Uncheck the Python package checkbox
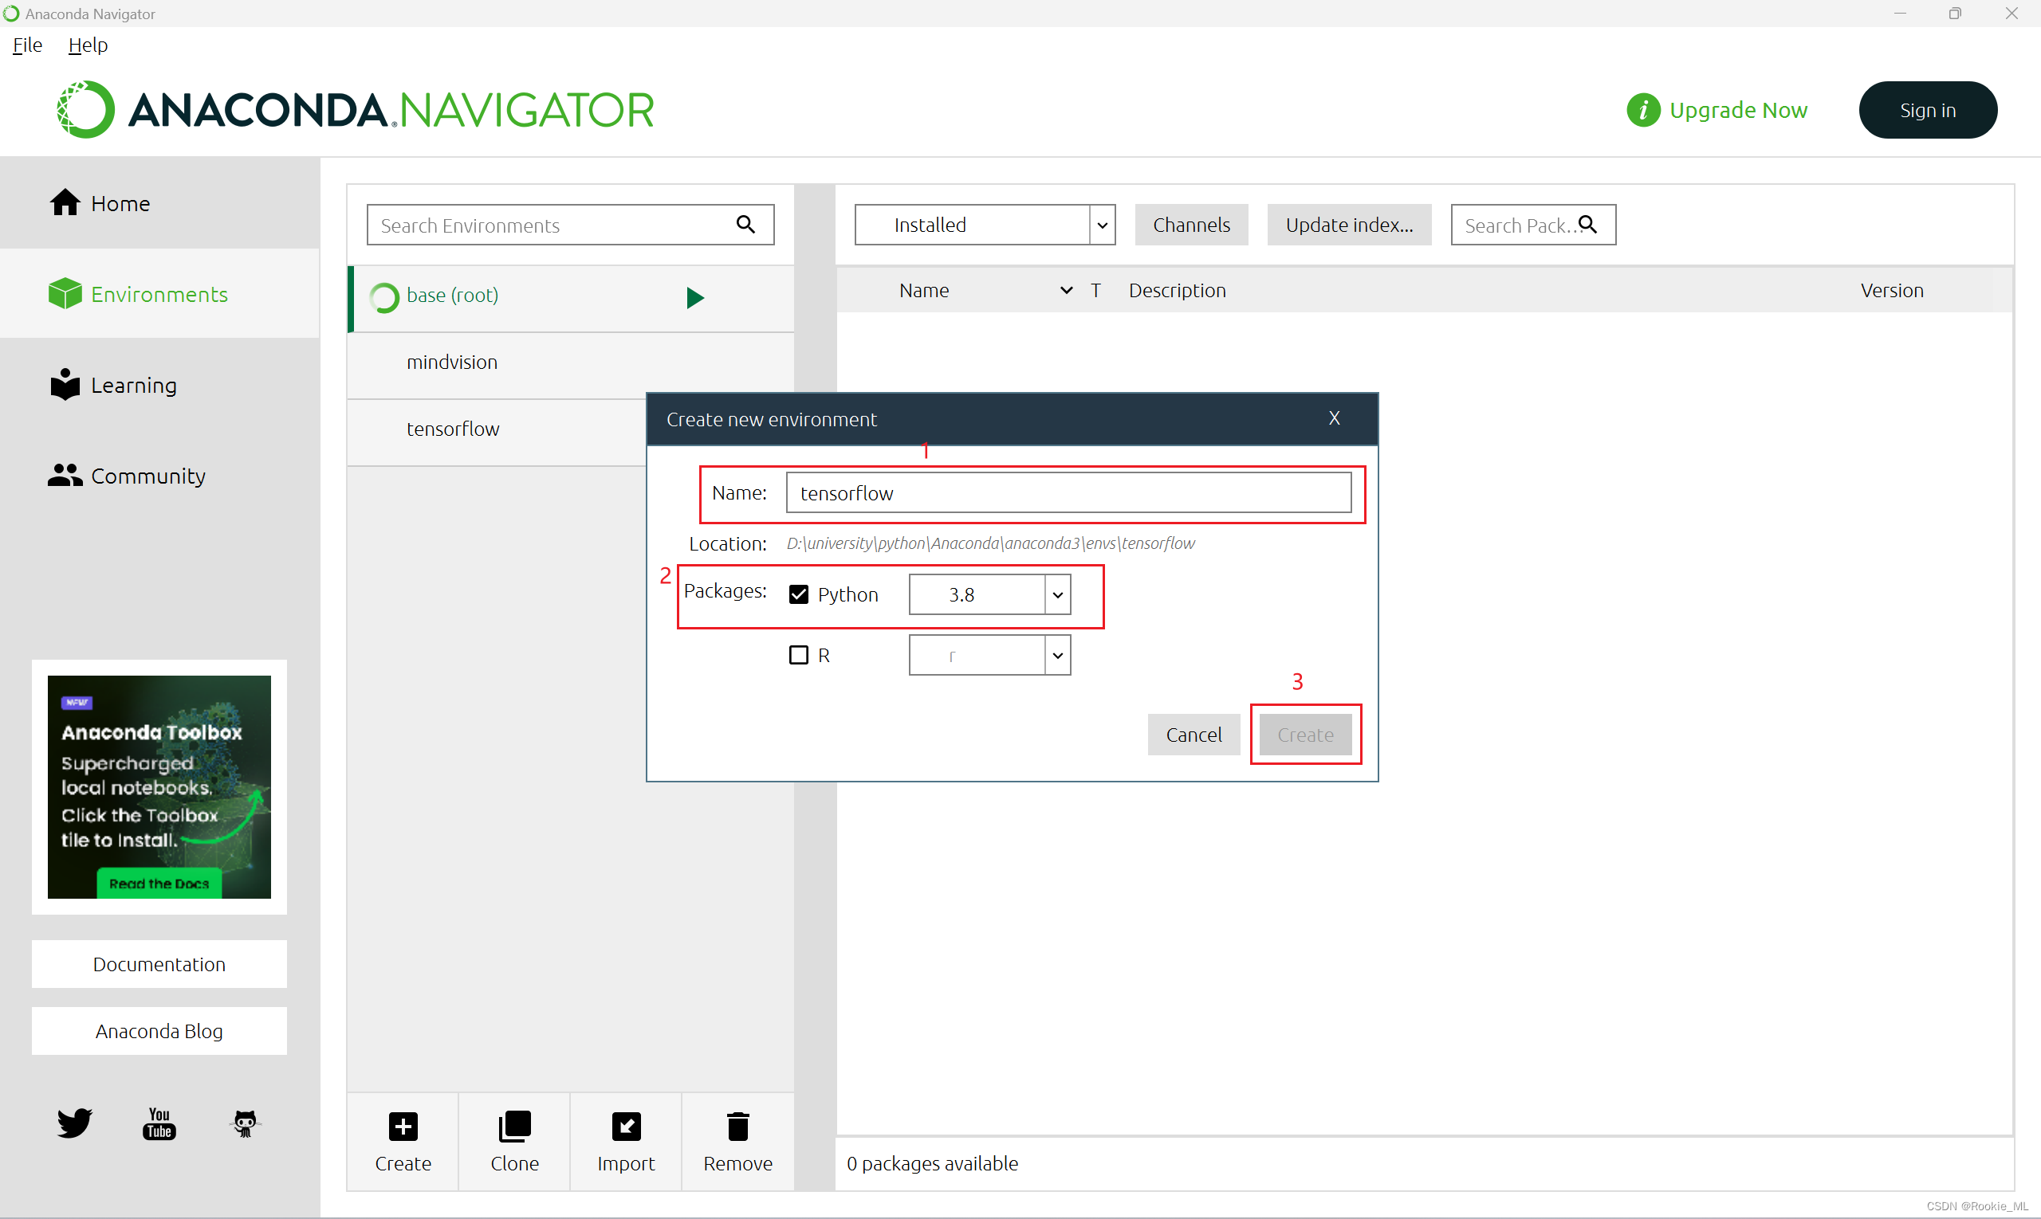Image resolution: width=2041 pixels, height=1219 pixels. (798, 594)
